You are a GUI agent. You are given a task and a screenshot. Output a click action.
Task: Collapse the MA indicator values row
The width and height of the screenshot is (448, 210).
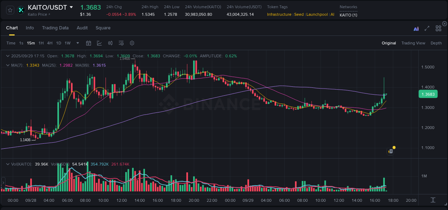(8, 65)
